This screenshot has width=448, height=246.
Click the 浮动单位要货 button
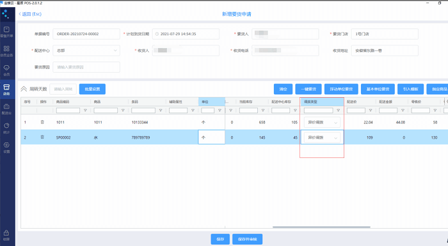(x=341, y=89)
